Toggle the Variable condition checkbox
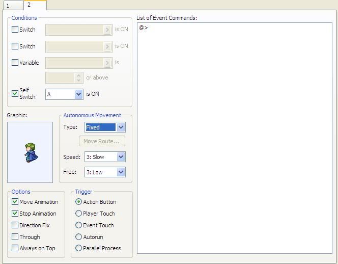Viewport: 338px width, 264px height. pos(15,63)
